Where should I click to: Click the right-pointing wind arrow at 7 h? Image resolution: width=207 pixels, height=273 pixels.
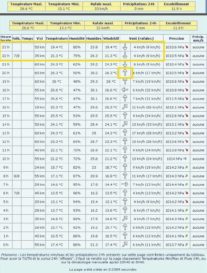125,185
